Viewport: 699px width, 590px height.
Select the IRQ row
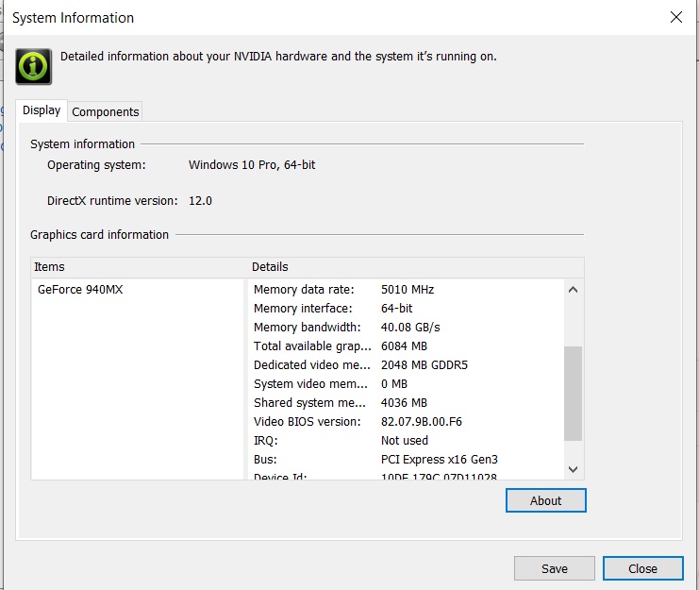coord(406,440)
